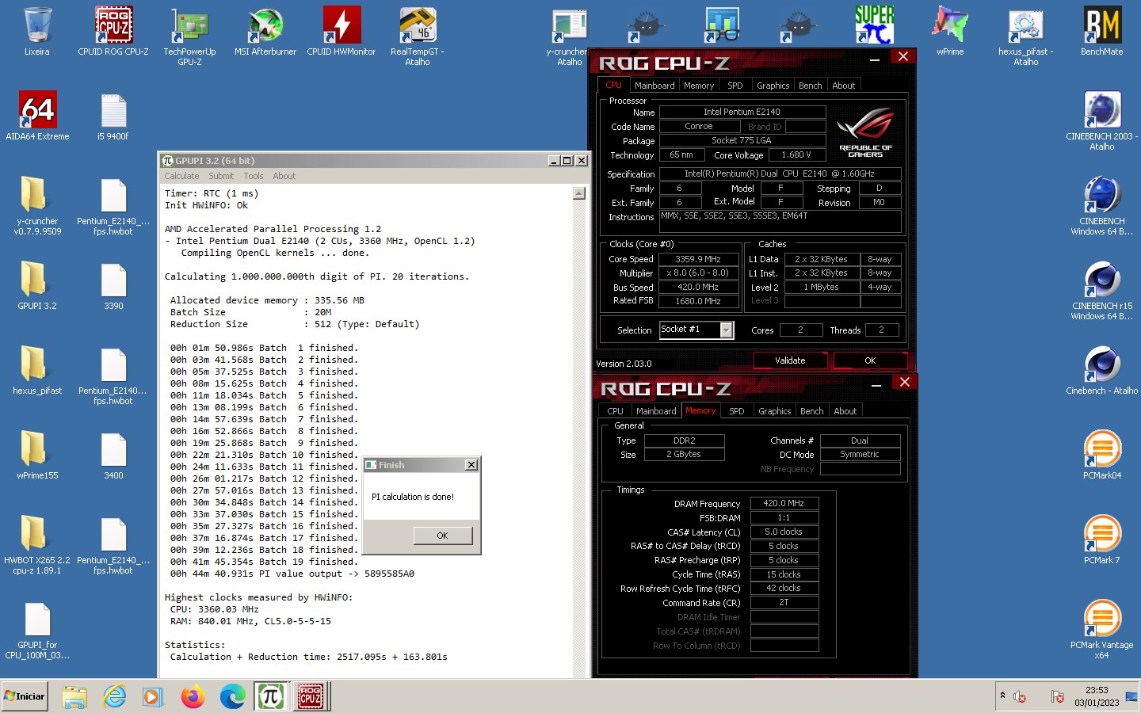Select the hexus_pifast folder on the desktop

(x=37, y=371)
